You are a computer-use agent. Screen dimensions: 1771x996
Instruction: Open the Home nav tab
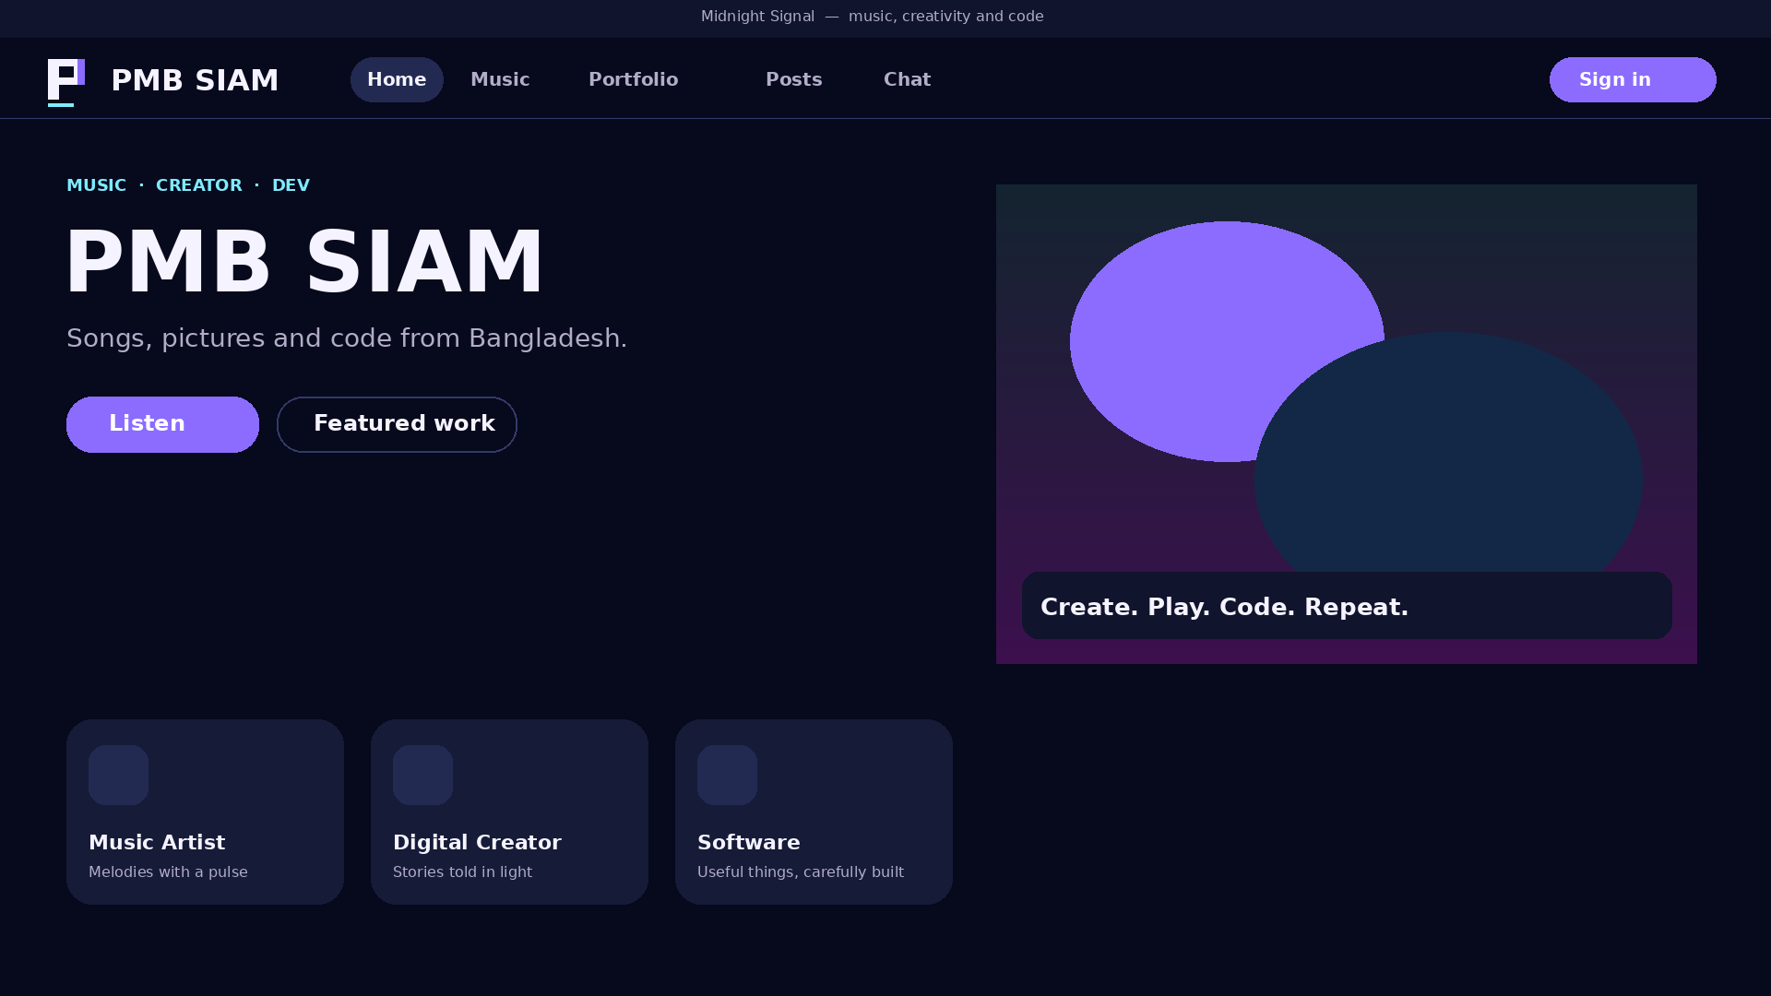pyautogui.click(x=397, y=79)
